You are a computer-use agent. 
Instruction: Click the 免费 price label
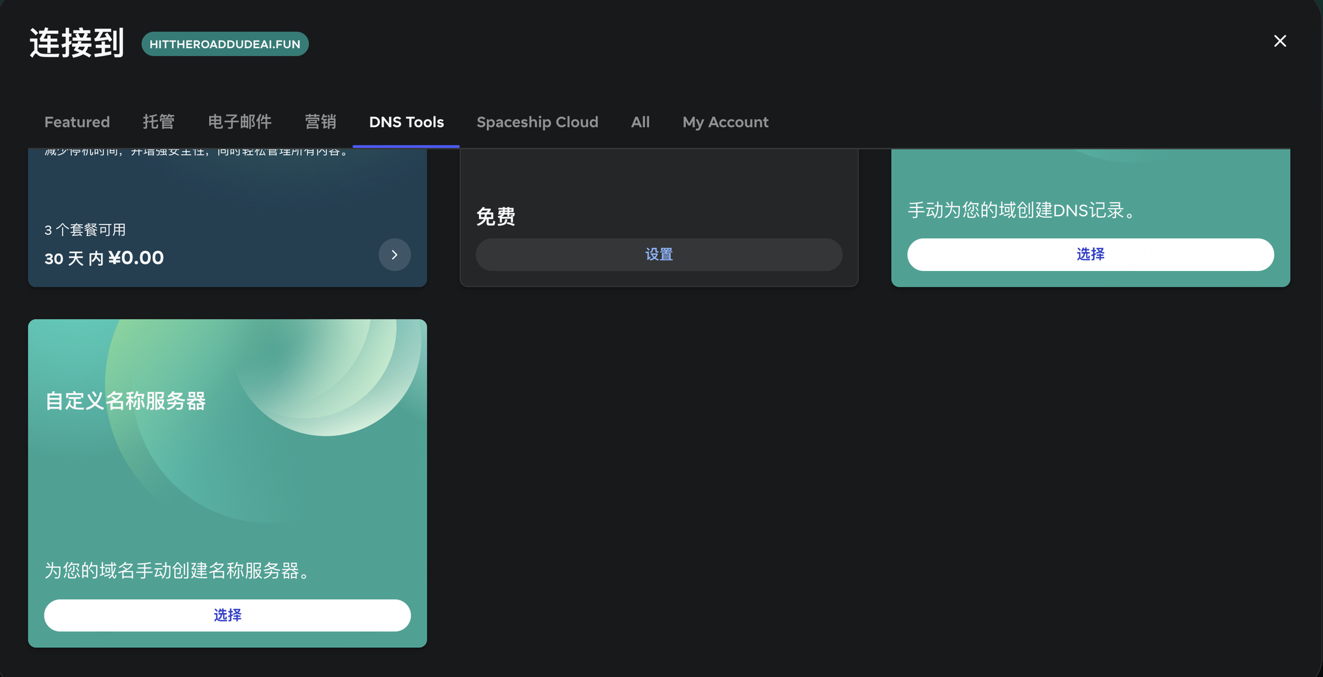[x=495, y=217]
